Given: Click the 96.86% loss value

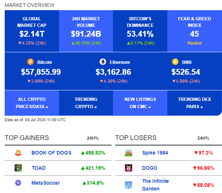Looking at the screenshot, I should point(204,168).
